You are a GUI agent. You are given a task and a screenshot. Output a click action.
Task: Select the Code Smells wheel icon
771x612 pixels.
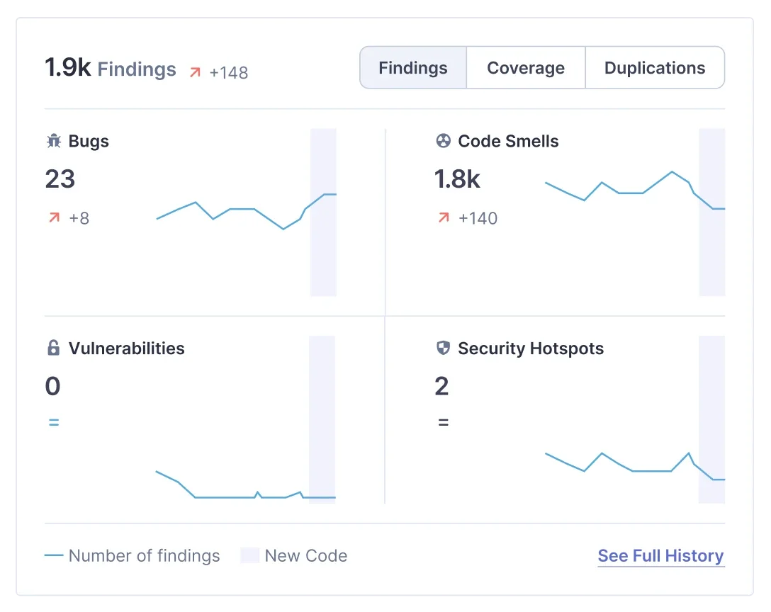pyautogui.click(x=443, y=141)
